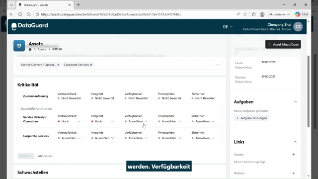Open favorites list icon
318x179 pixels.
point(254,14)
